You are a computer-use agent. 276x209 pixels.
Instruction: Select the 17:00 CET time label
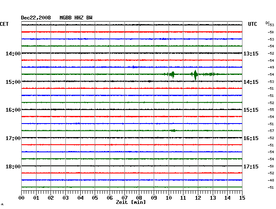pos(13,138)
